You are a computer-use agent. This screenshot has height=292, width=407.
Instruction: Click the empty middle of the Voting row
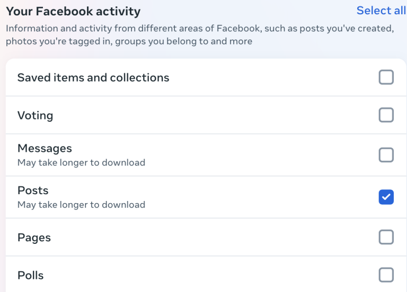click(x=212, y=115)
